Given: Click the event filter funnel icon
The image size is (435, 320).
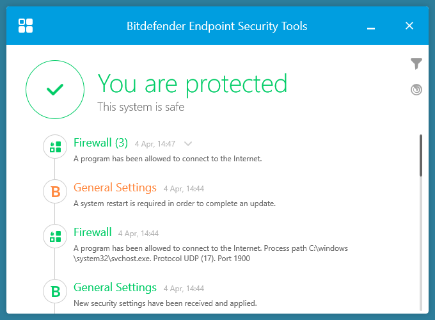Looking at the screenshot, I should 416,63.
